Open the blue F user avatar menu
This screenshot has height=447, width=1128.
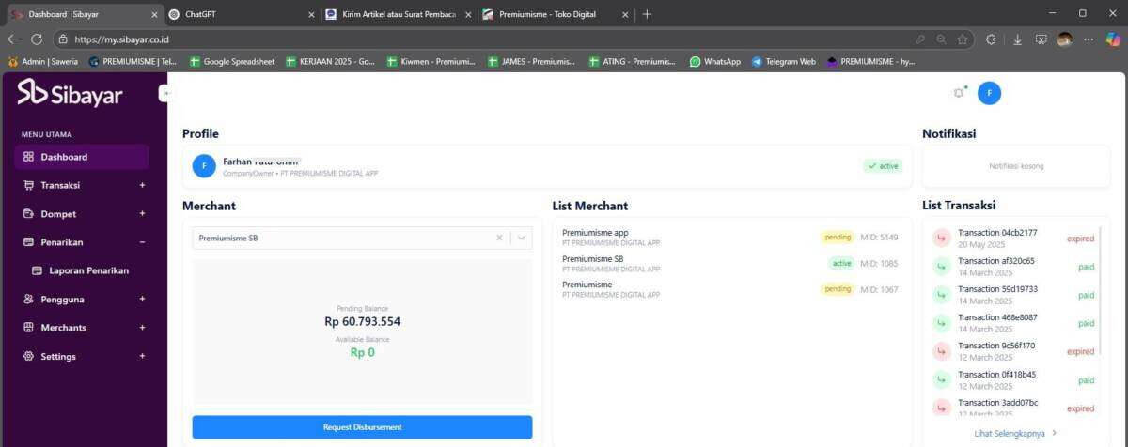(x=989, y=93)
